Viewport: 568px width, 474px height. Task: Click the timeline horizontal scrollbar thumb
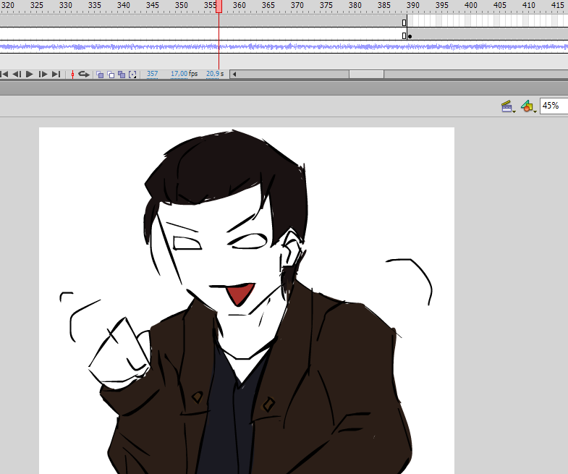pyautogui.click(x=366, y=74)
